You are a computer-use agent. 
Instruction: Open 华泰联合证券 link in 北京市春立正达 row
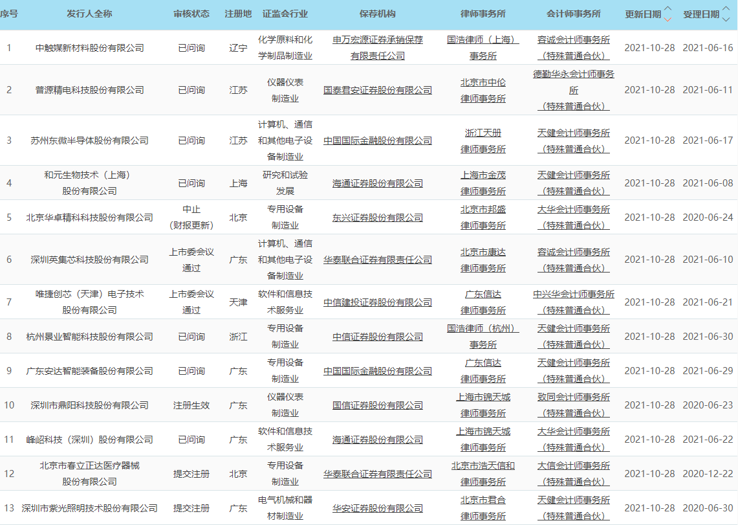pos(378,474)
